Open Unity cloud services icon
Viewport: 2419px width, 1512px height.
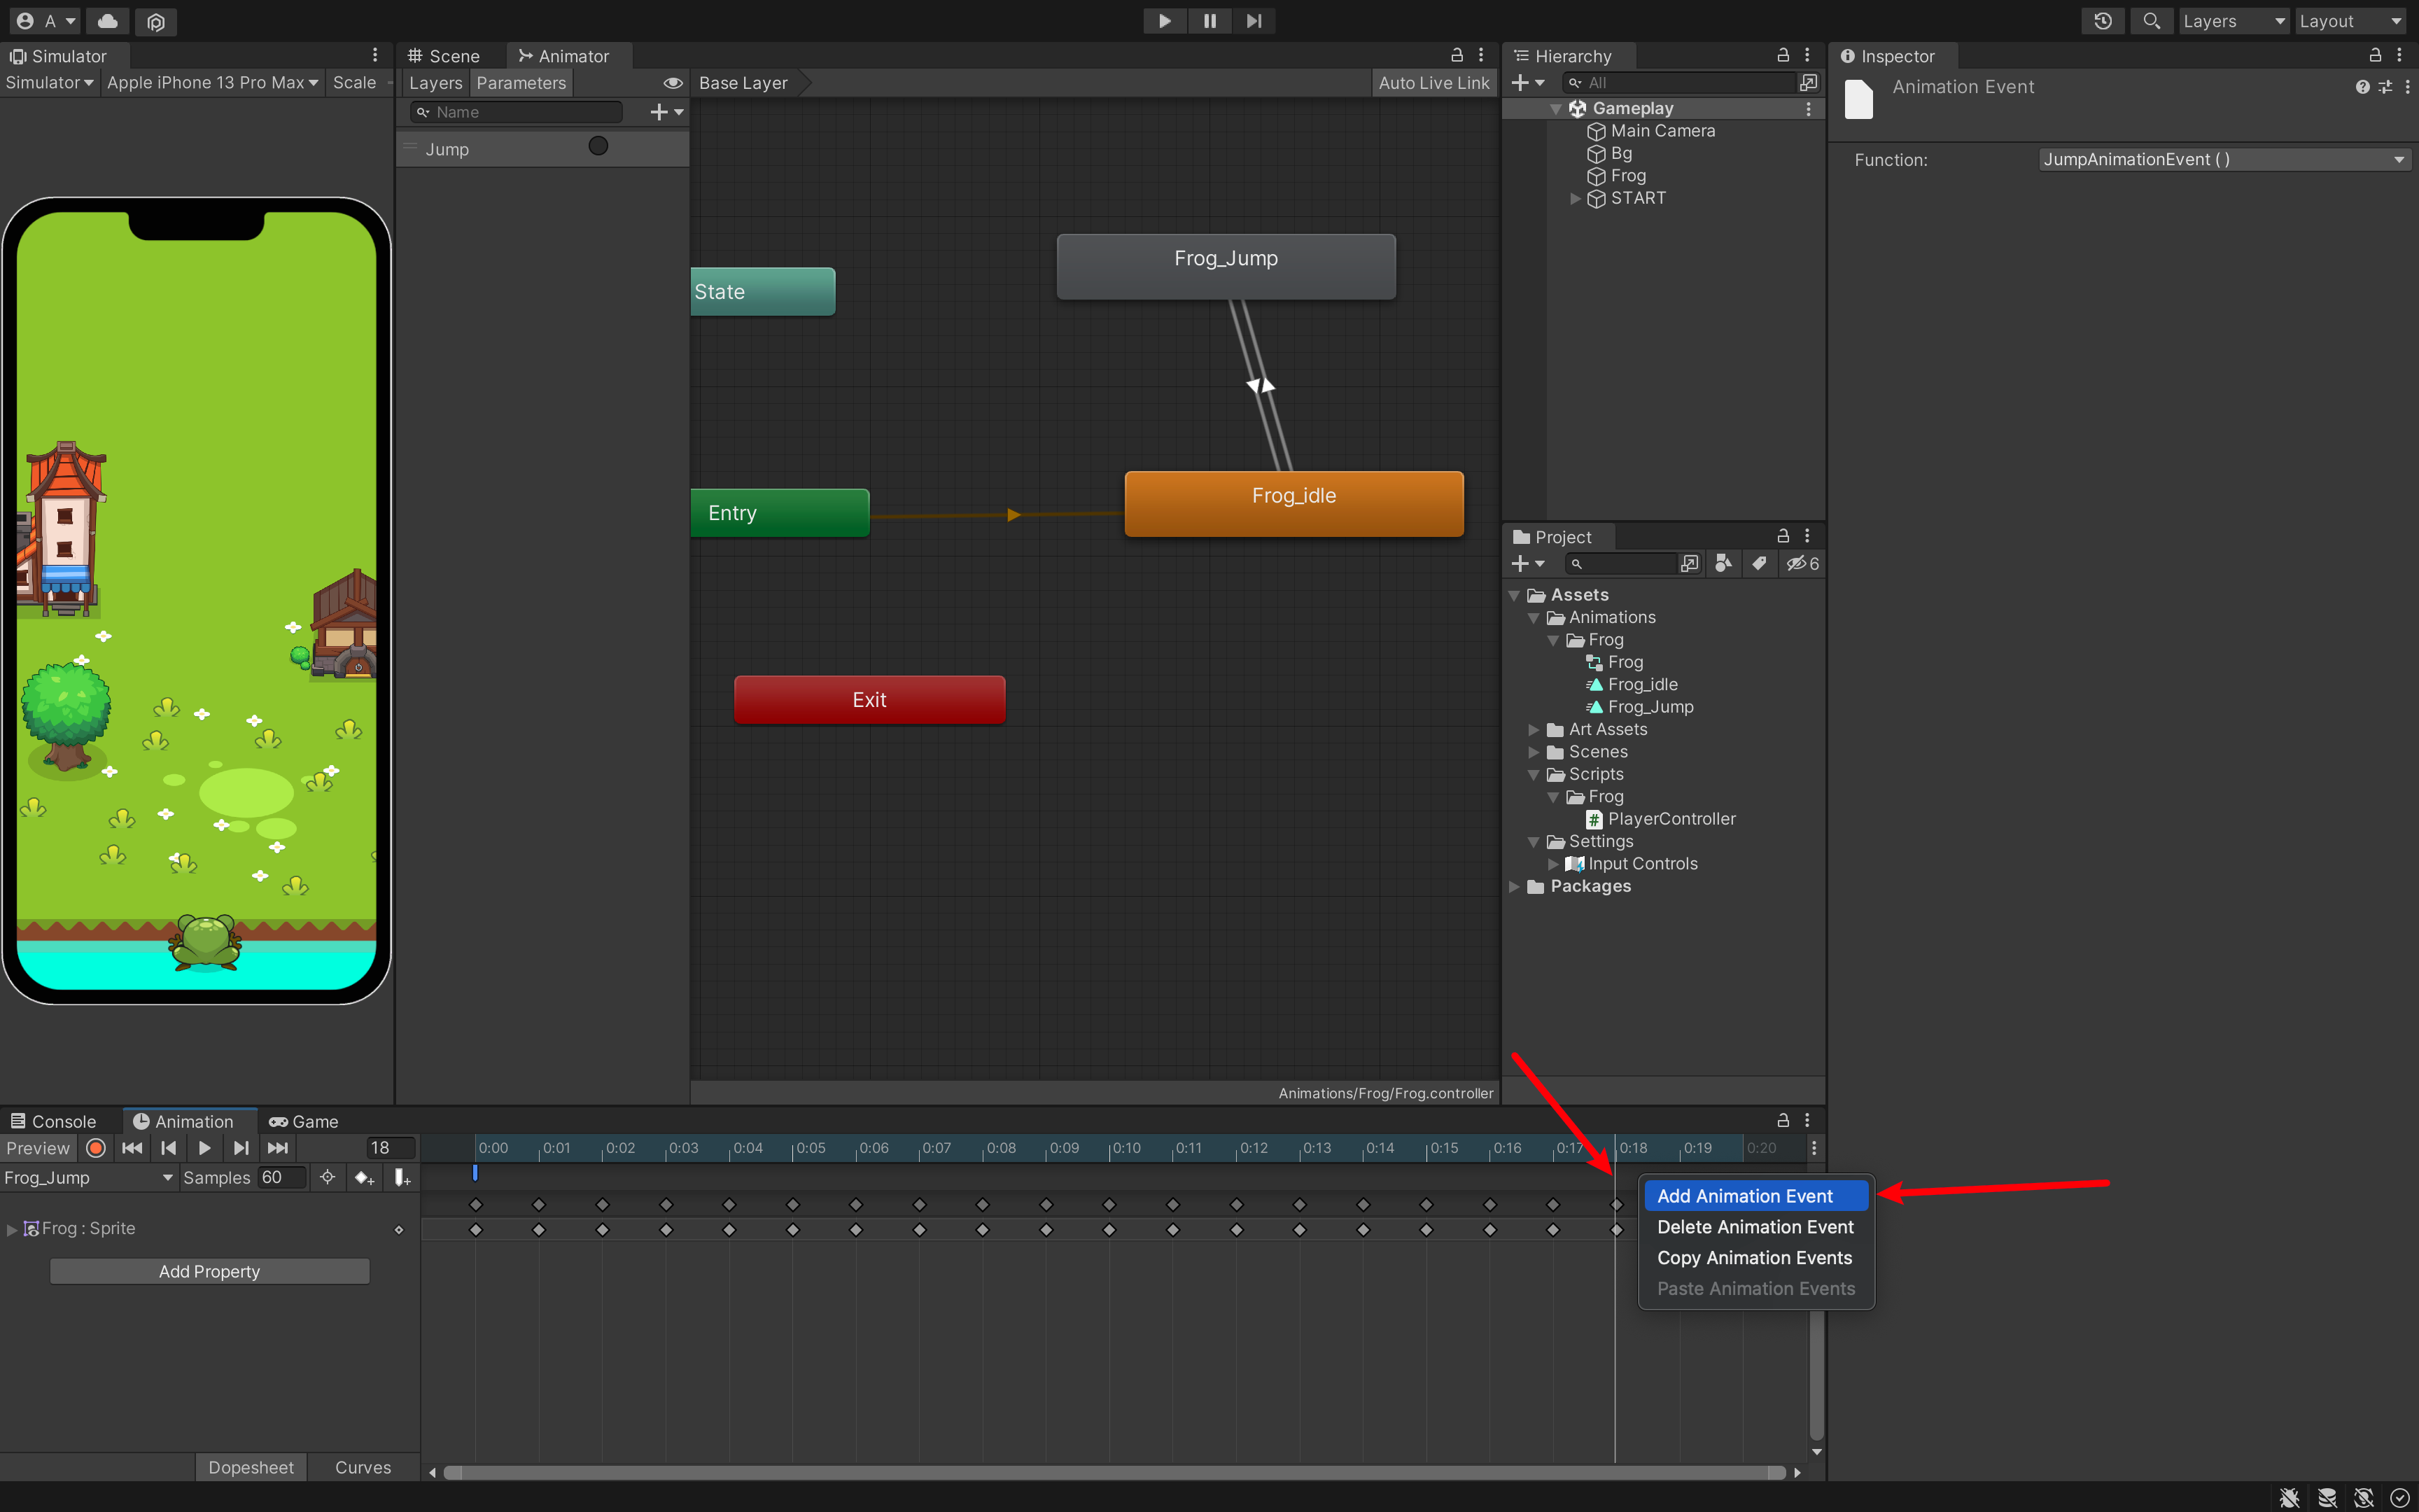tap(108, 21)
